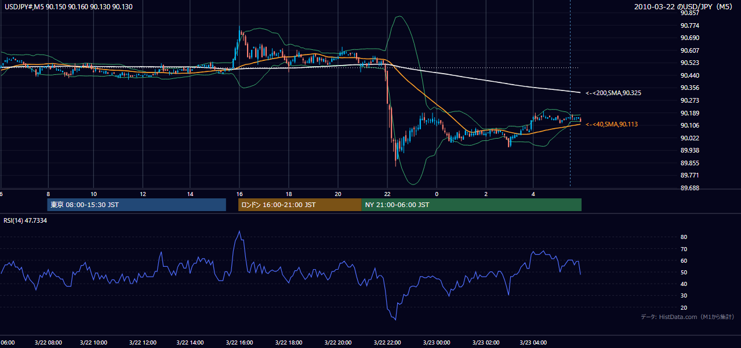Click hour label 16 under the price chart
This screenshot has height=348, width=741.
(239, 194)
